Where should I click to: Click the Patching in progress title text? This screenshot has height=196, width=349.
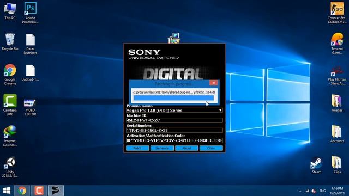coord(174,84)
